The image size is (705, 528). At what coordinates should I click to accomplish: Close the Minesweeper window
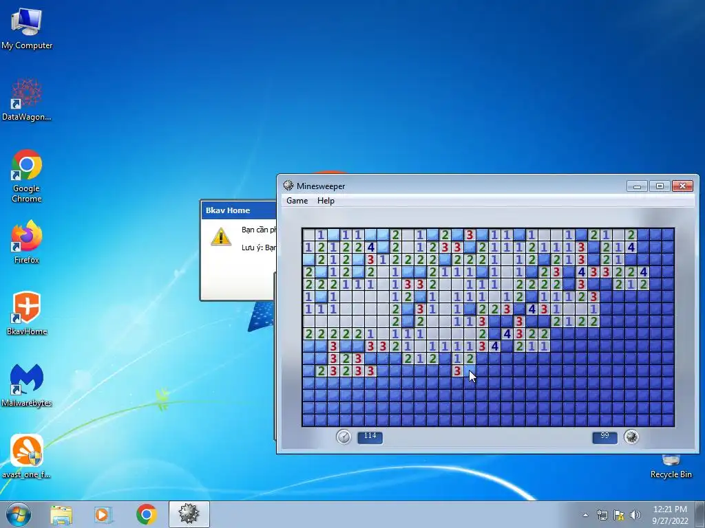tap(682, 186)
